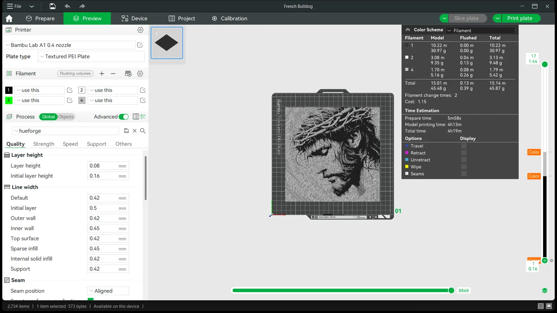Click horizontal move slider handle

click(x=451, y=290)
